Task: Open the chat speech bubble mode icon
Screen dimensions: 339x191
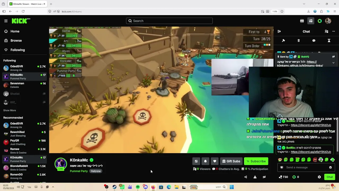Action: (x=314, y=41)
